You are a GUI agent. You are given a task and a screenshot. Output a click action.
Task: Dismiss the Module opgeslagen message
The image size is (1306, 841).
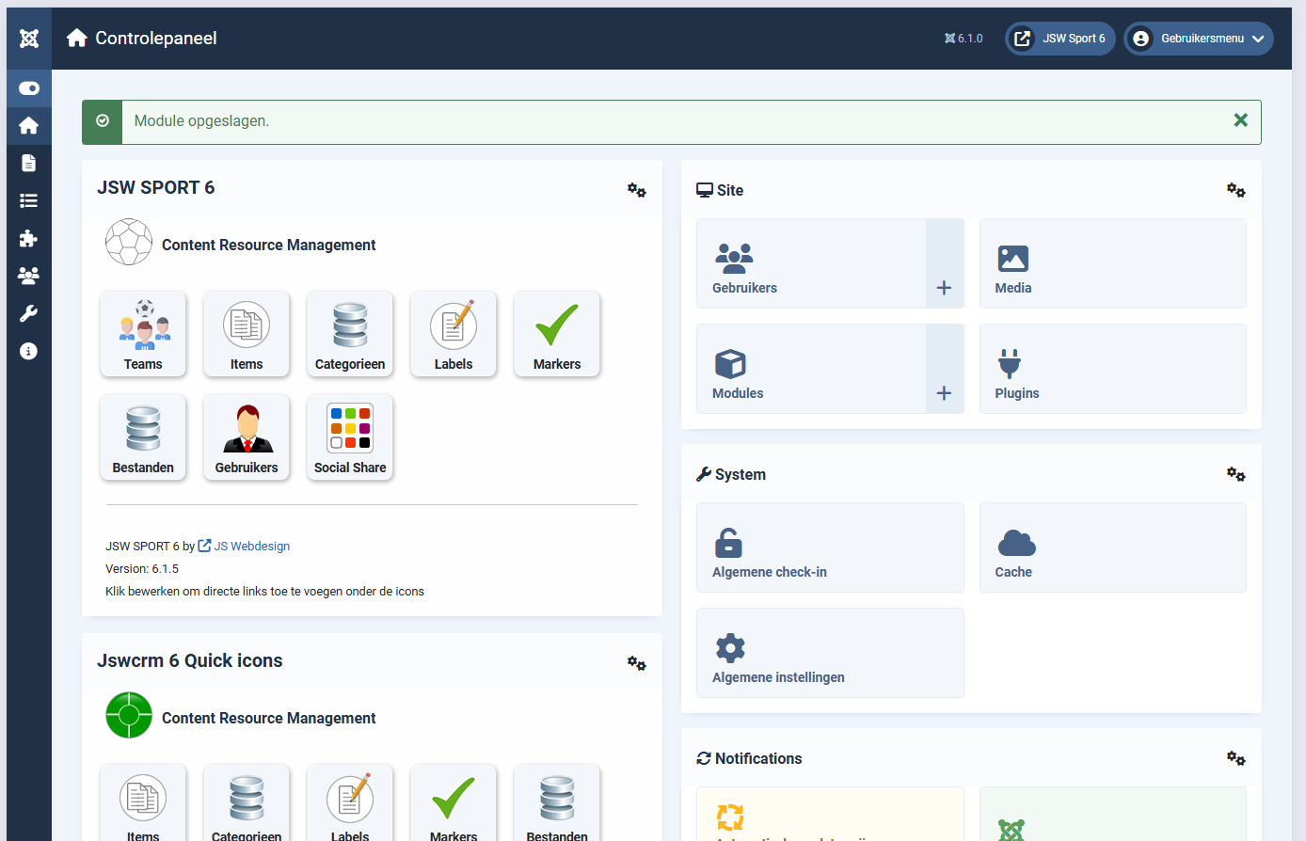click(x=1240, y=120)
